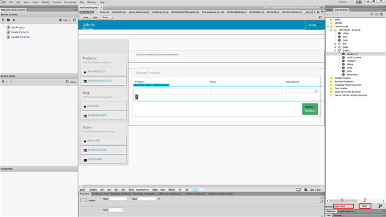Collapse the [ data ] node
386x217 pixels.
point(335,51)
